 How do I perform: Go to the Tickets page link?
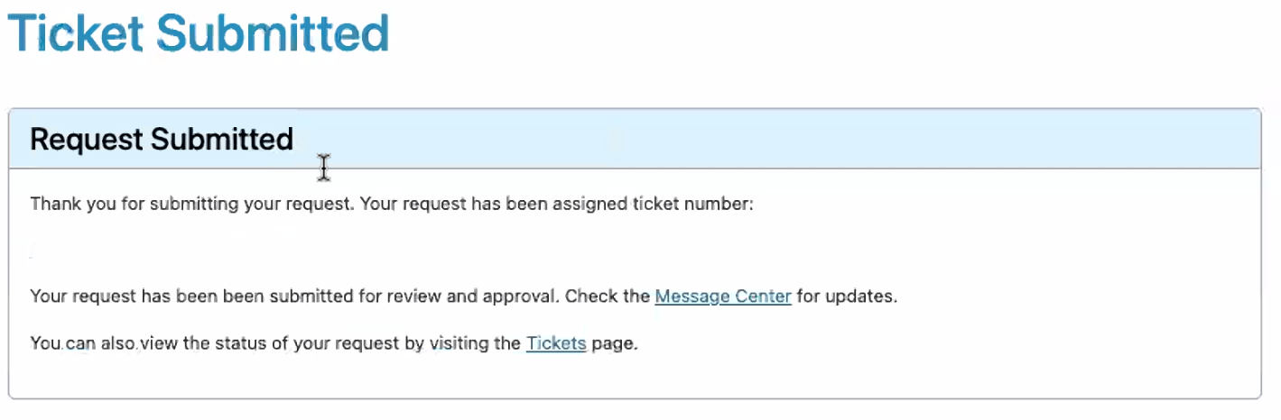pos(555,343)
